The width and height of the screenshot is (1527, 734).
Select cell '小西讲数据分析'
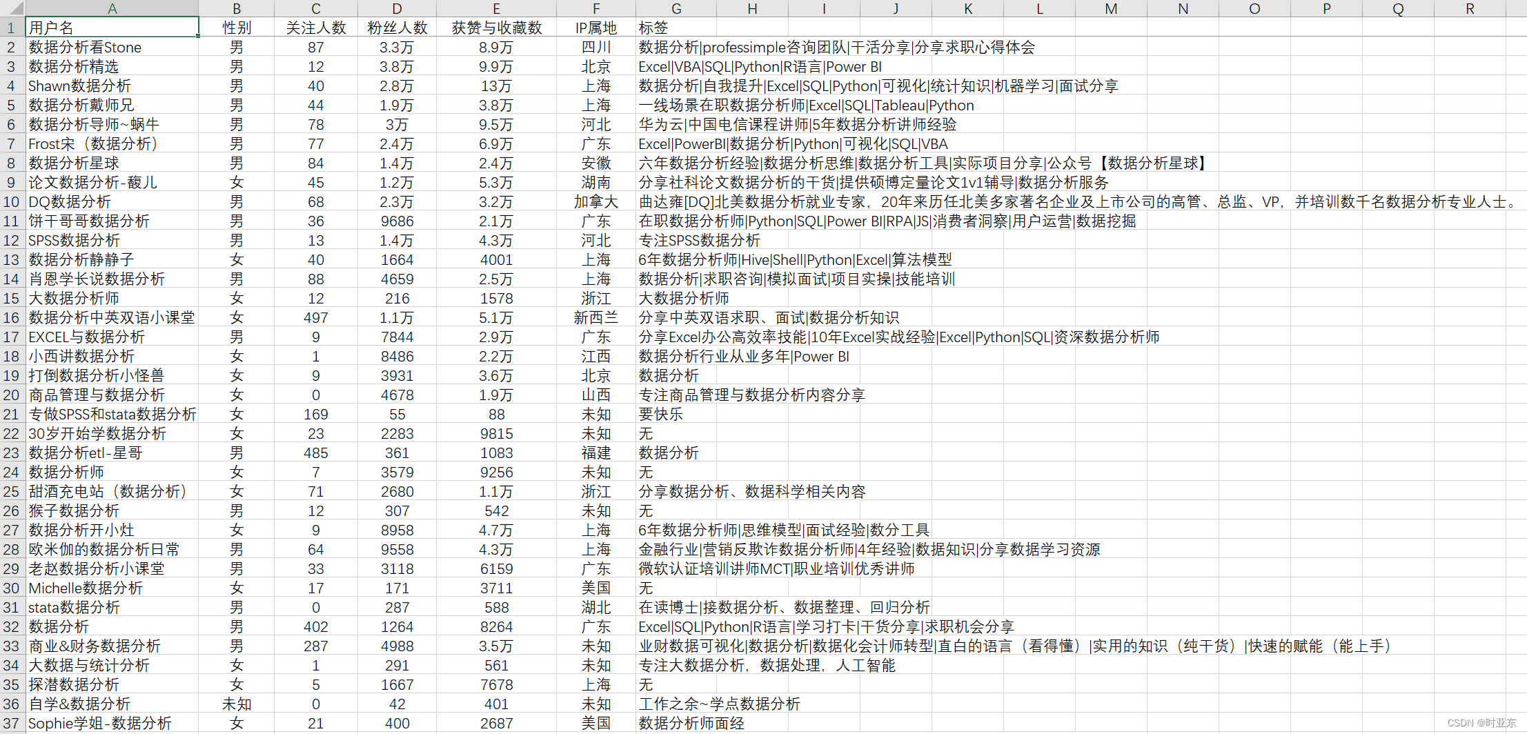point(112,357)
